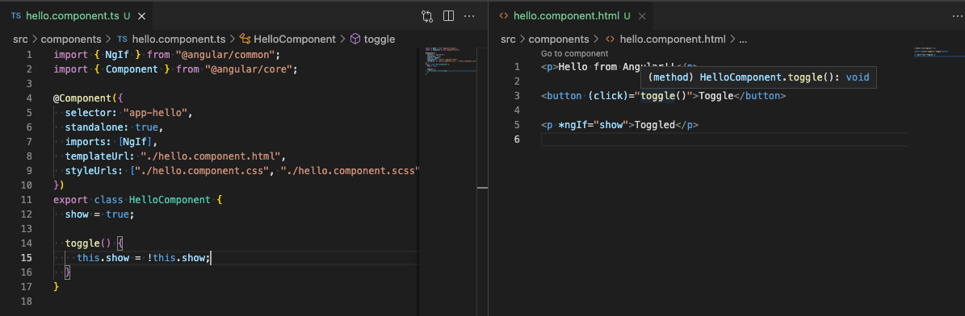This screenshot has height=316, width=965.
Task: Open the compare changes icon in left editor toolbar
Action: [x=427, y=16]
